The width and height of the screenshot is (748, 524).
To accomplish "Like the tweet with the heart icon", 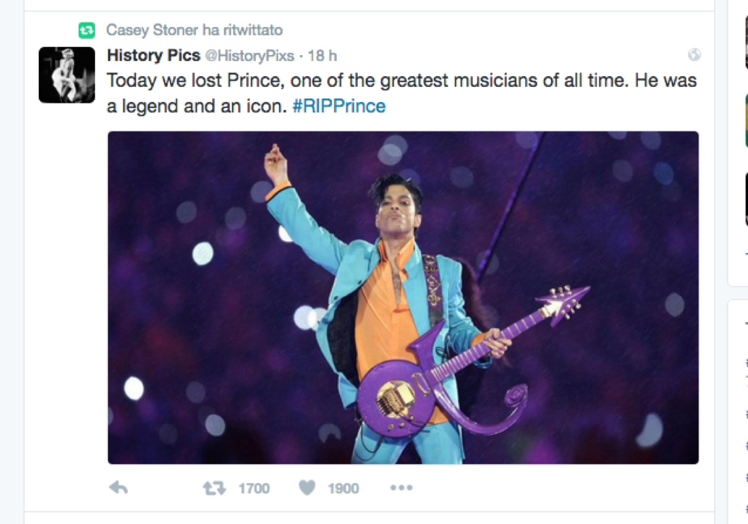I will 308,488.
